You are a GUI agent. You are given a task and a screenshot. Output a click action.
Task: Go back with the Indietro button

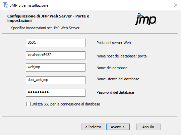[93, 127]
